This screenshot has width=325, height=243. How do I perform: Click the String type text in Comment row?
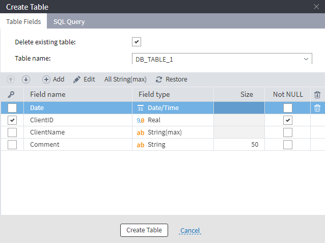(x=156, y=145)
